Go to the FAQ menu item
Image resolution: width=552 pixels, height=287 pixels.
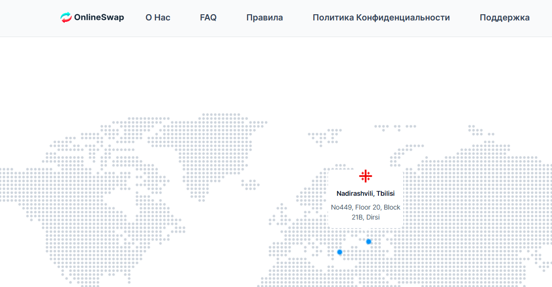pos(208,18)
